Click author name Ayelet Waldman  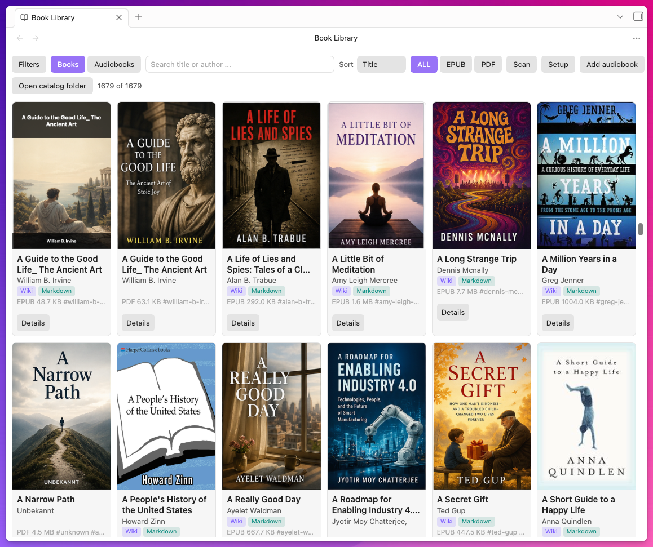[x=254, y=510]
